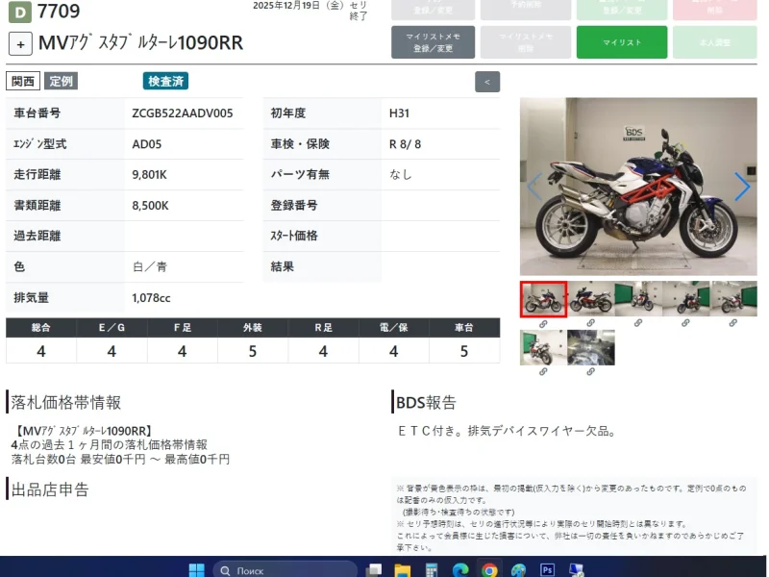Show the previous bike photo with the left arrow
This screenshot has width=769, height=577.
(x=534, y=187)
